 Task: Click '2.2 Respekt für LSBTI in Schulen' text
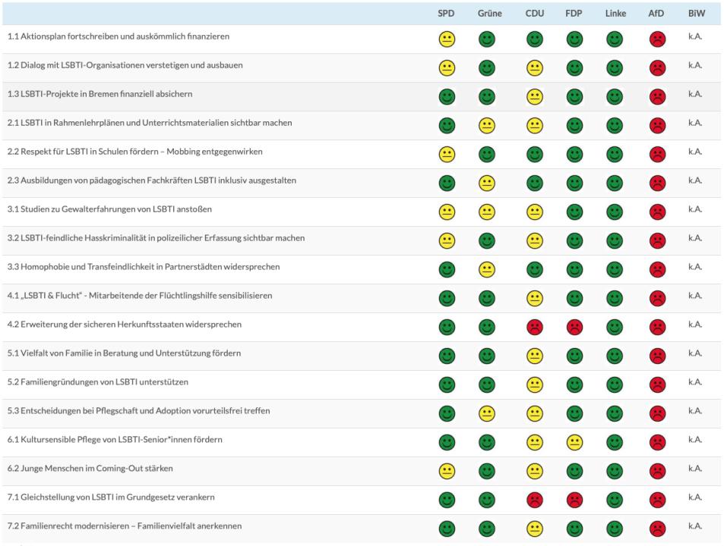click(134, 152)
